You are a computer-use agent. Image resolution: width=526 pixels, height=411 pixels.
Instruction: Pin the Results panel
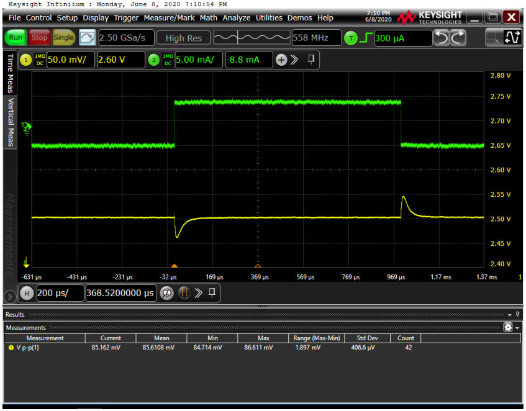(517, 315)
